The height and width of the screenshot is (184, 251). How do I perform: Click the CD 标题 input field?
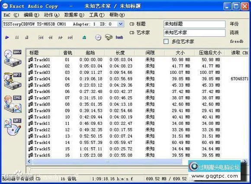(x=194, y=24)
